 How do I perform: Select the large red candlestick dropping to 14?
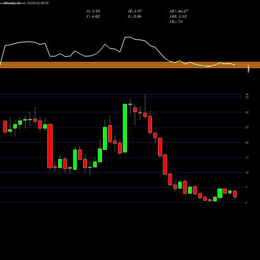click(50, 146)
